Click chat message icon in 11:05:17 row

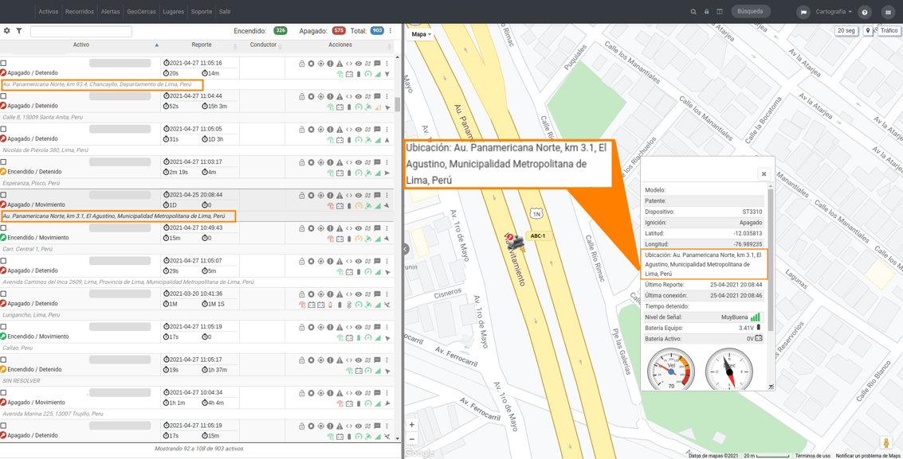point(377,360)
